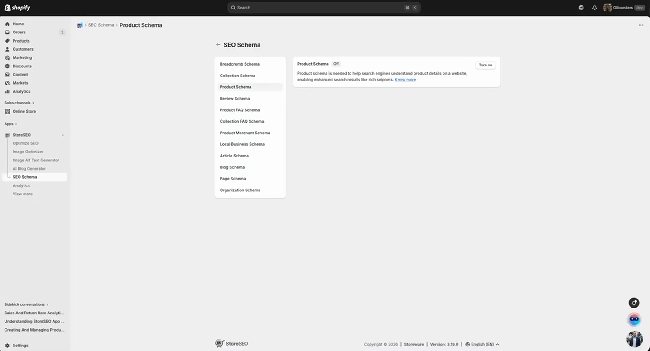Click the notifications bell icon
Viewport: 650px width, 351px height.
coord(594,7)
